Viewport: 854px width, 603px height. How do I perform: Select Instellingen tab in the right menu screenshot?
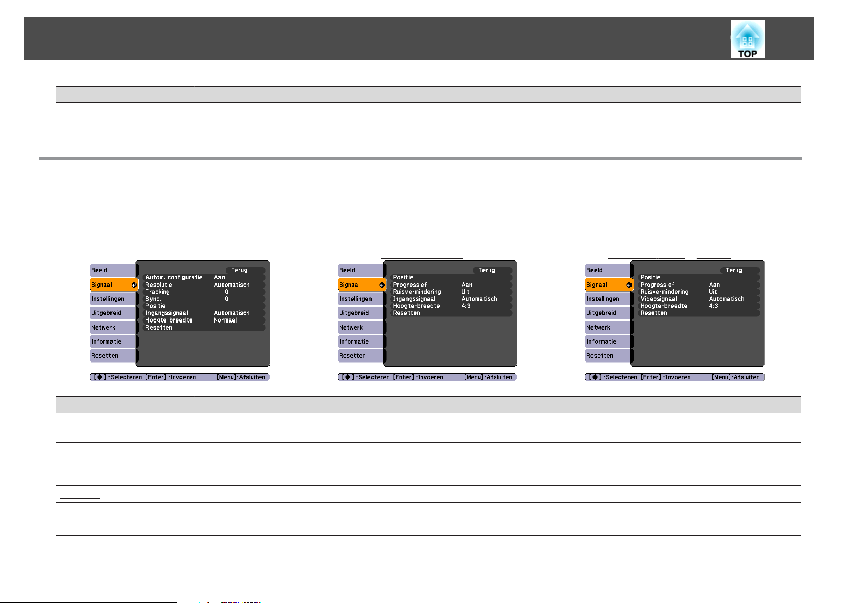[x=608, y=299]
